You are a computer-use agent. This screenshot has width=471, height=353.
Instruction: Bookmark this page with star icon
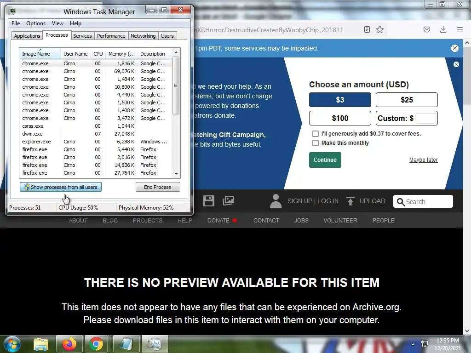(380, 29)
